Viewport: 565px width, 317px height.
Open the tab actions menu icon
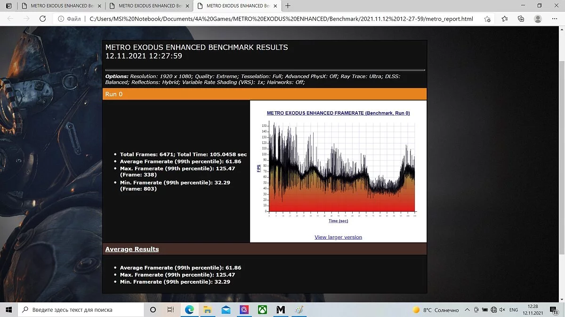pyautogui.click(x=9, y=6)
